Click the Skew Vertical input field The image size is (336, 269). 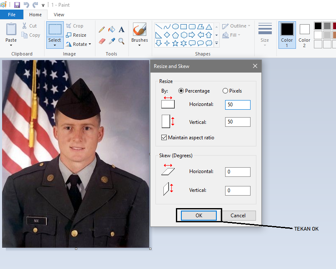click(238, 191)
